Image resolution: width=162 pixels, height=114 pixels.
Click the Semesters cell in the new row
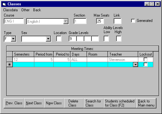click(x=23, y=65)
